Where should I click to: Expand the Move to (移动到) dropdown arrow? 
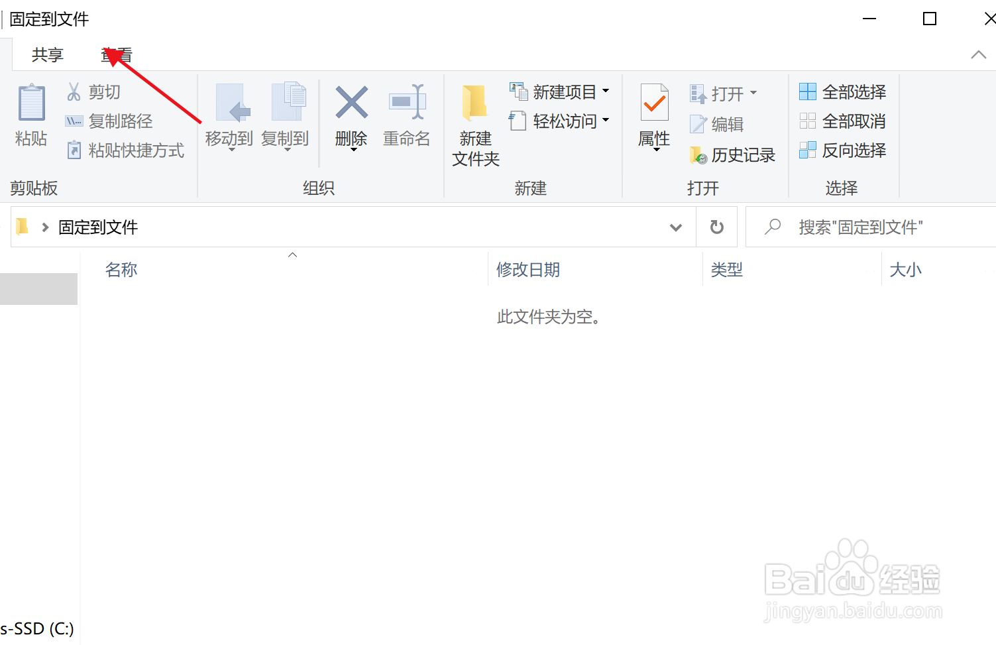(x=232, y=150)
